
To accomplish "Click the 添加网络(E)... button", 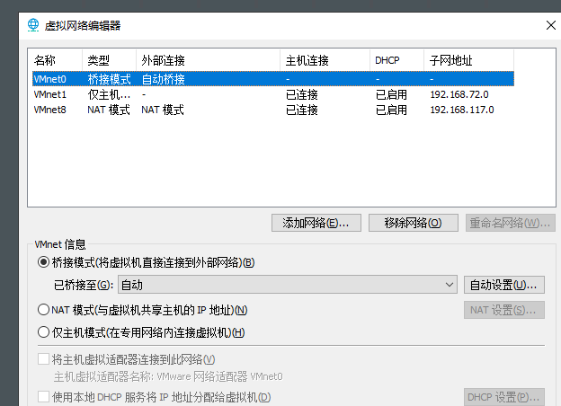I will click(316, 223).
